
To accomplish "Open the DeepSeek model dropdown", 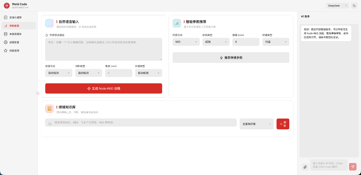I will [x=338, y=6].
